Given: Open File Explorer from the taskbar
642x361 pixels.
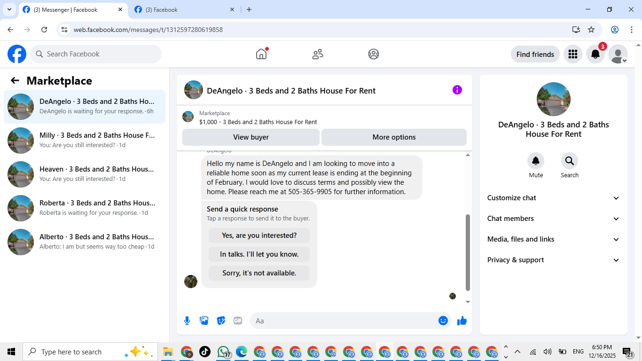Looking at the screenshot, I should 168,352.
